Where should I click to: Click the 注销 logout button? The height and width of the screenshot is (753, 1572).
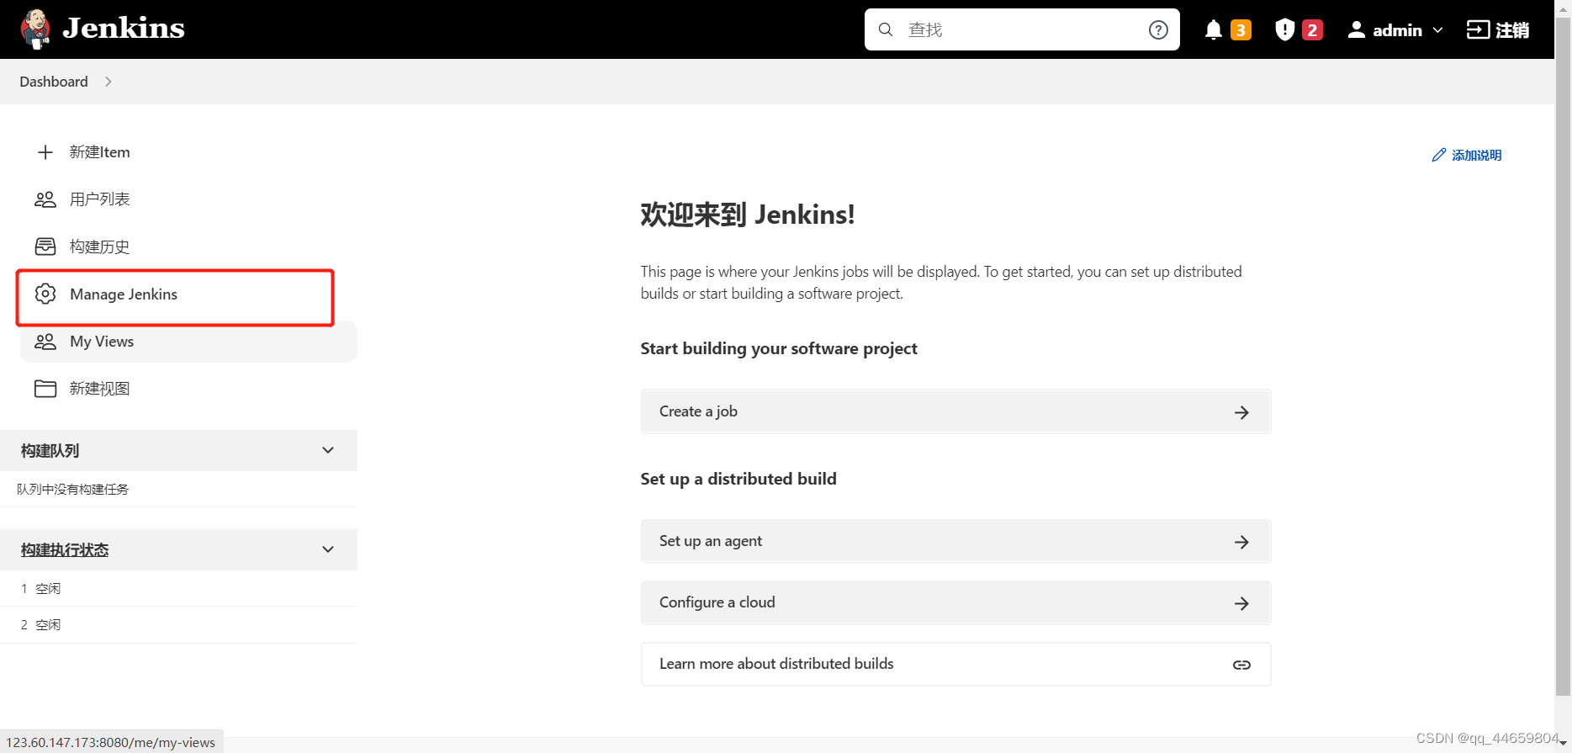coord(1498,30)
